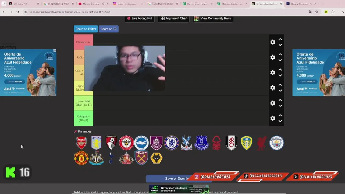Move UEL tier row up
Screen dimensions: 345x194
(280, 70)
